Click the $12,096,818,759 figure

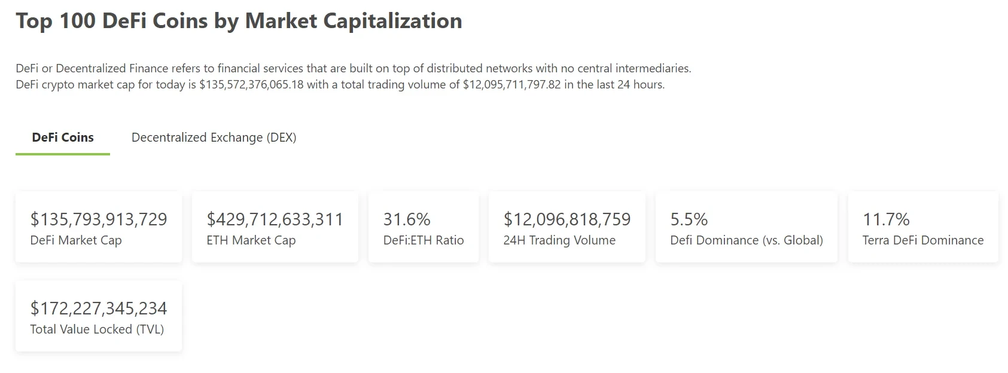click(567, 219)
